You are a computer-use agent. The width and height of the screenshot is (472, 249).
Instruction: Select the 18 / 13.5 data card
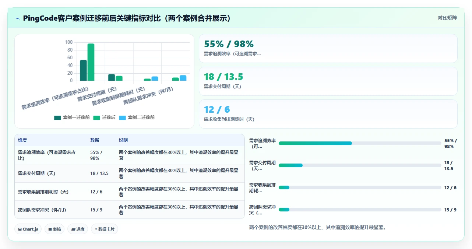[x=328, y=81]
